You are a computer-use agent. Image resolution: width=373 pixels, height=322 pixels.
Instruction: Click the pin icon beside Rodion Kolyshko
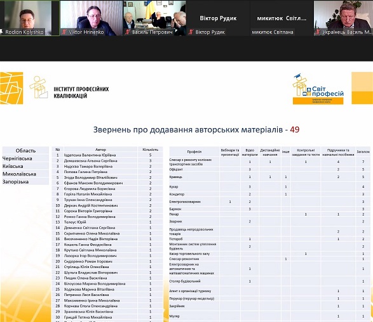(1, 32)
